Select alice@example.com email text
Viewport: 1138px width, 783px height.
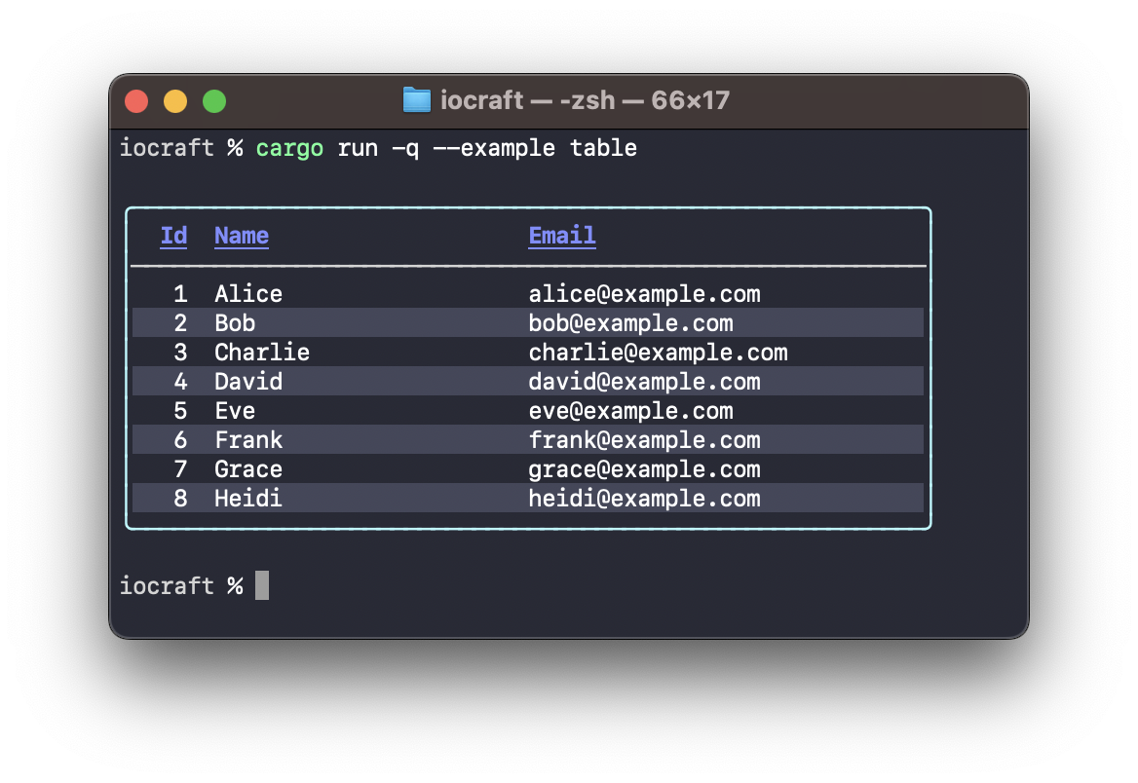click(x=644, y=294)
